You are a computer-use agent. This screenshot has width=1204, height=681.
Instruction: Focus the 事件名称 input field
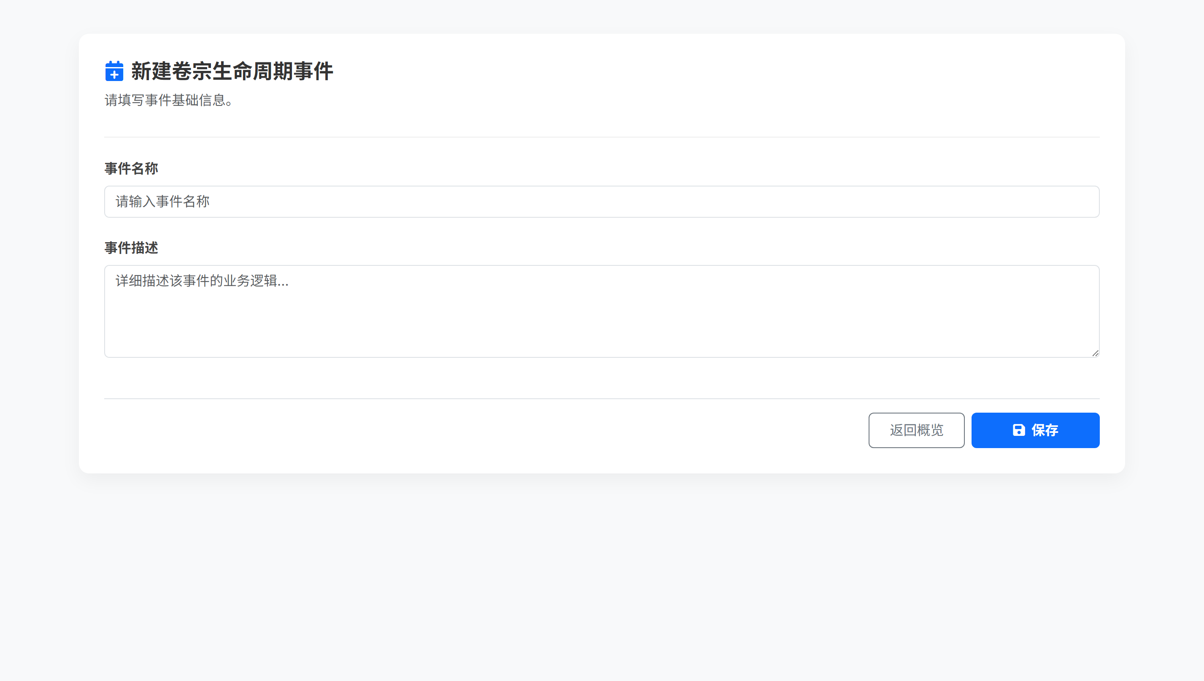[601, 202]
